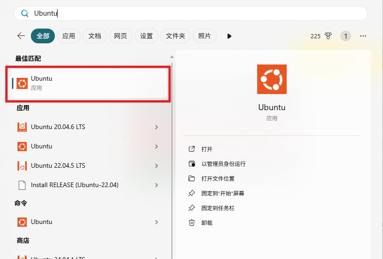The width and height of the screenshot is (383, 259).
Task: Click the Ubuntu 20.04.6 LTS app icon
Action: pyautogui.click(x=22, y=127)
